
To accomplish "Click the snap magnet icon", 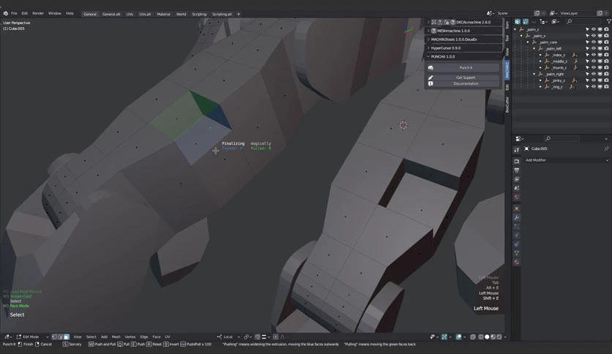I will 257,337.
